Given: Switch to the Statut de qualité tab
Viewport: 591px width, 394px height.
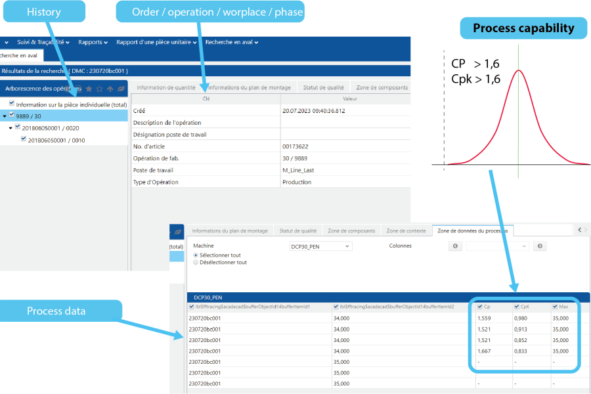Looking at the screenshot, I should pyautogui.click(x=323, y=87).
